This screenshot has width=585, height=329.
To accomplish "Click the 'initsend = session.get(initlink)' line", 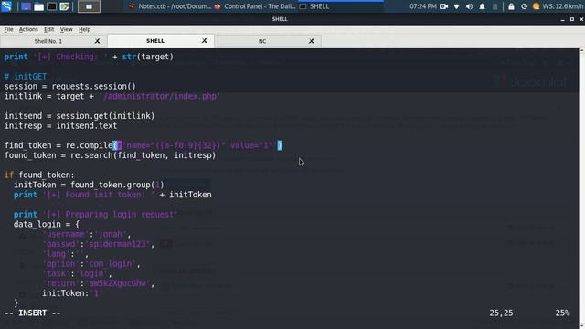I will point(80,116).
